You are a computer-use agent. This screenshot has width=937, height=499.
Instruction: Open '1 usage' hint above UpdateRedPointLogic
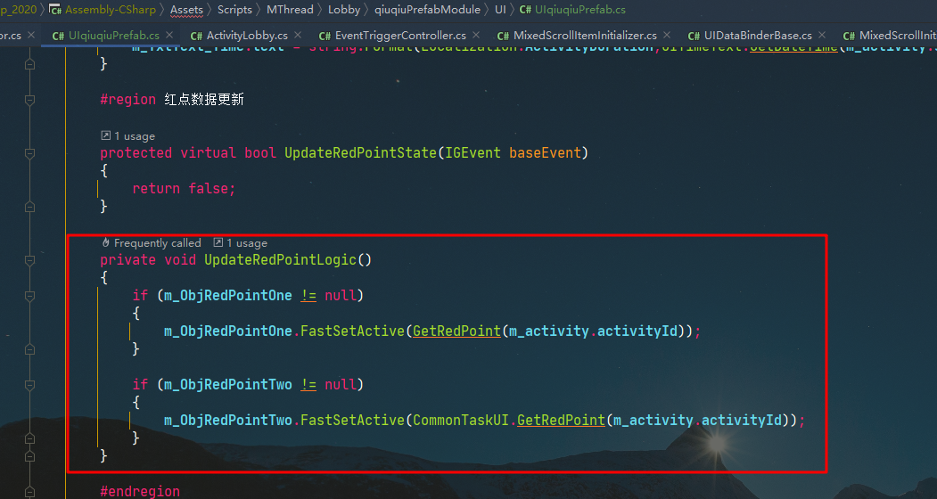click(x=247, y=243)
